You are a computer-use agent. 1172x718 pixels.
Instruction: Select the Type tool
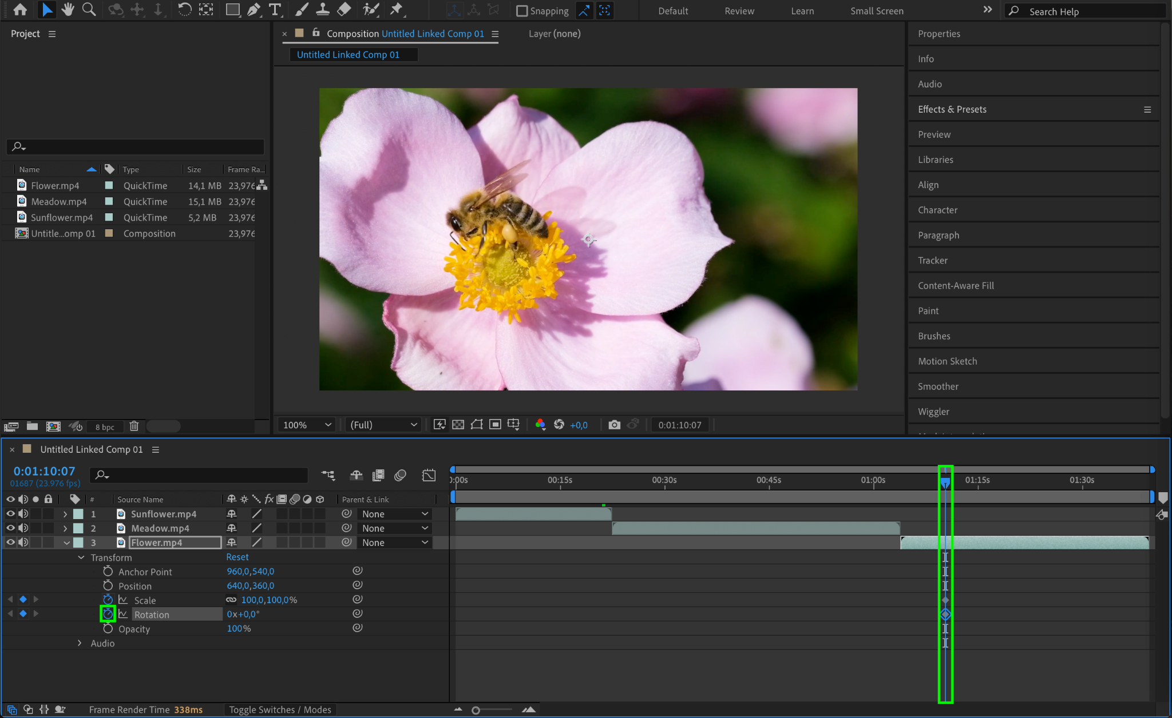pos(275,10)
